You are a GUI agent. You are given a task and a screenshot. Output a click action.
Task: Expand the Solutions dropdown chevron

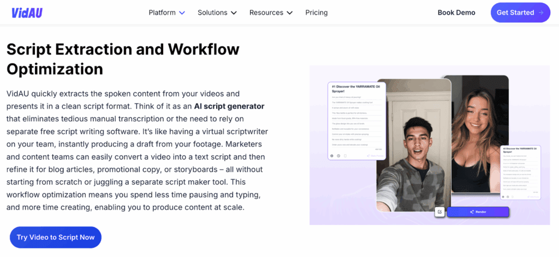tap(234, 13)
